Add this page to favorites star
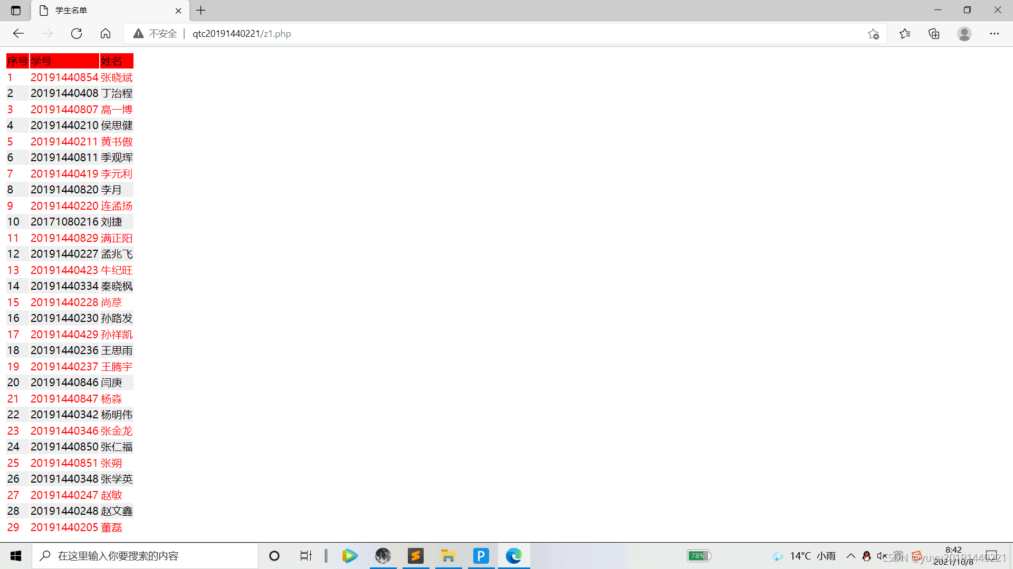The image size is (1013, 569). point(873,34)
